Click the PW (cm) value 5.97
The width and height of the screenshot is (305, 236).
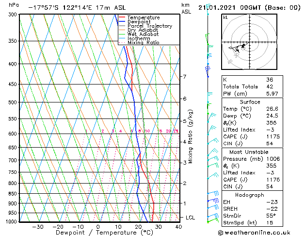272,94
